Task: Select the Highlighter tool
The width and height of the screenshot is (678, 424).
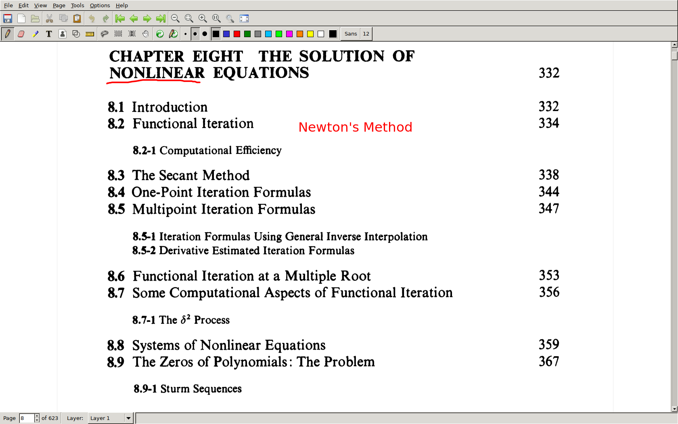Action: click(35, 34)
